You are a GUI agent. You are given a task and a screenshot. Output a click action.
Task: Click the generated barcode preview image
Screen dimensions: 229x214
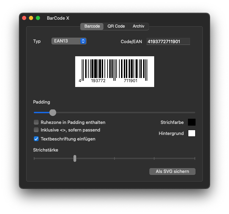(114, 72)
